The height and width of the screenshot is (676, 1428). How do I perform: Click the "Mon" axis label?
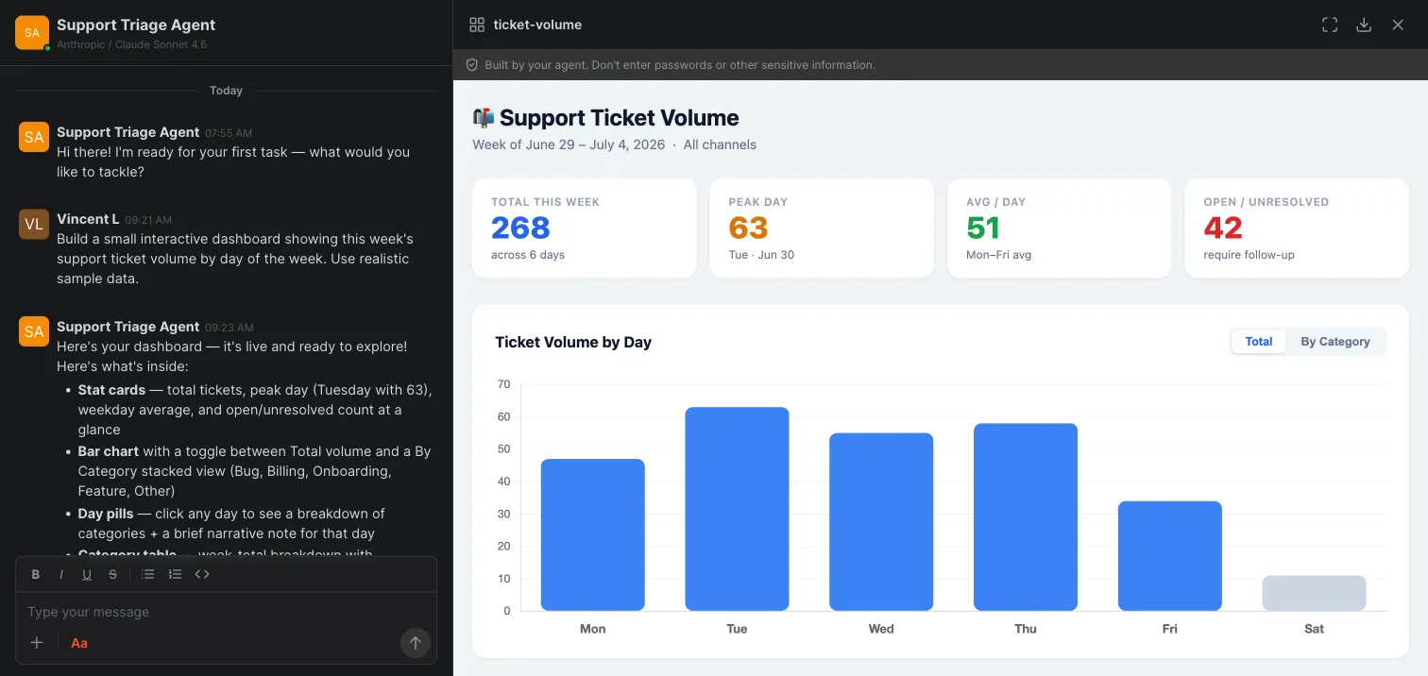[593, 629]
